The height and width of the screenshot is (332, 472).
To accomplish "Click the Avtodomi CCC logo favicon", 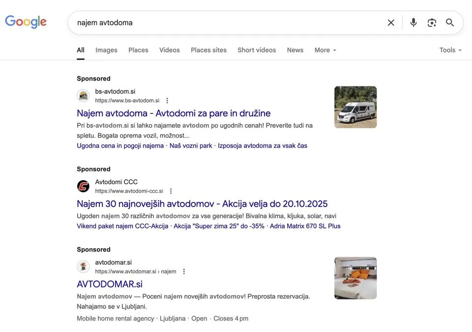I will pos(83,186).
